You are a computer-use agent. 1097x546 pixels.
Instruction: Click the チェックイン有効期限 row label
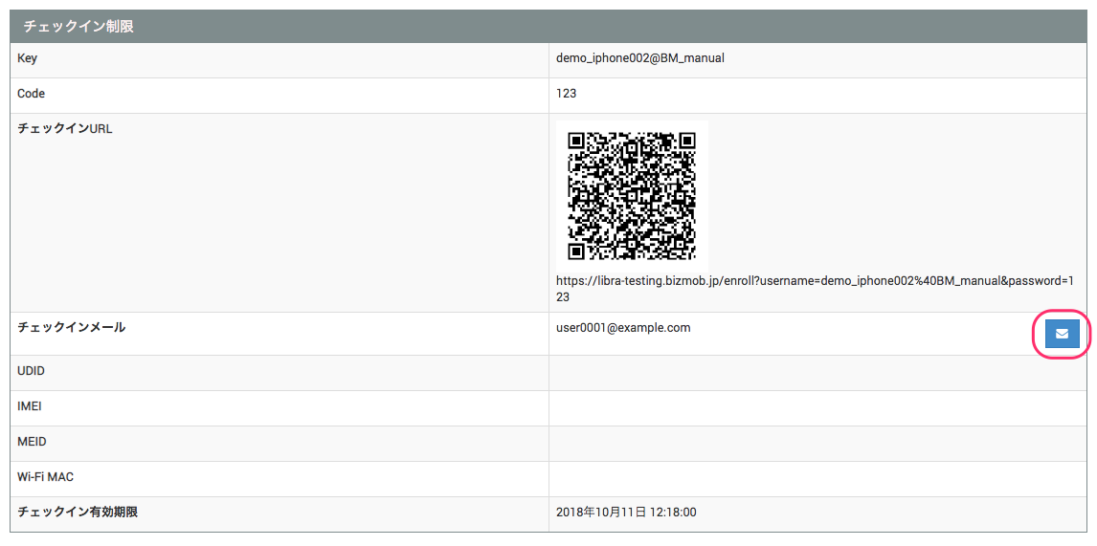pyautogui.click(x=78, y=513)
